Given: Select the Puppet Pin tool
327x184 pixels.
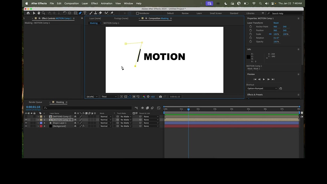Looking at the screenshot, I should coord(112,13).
